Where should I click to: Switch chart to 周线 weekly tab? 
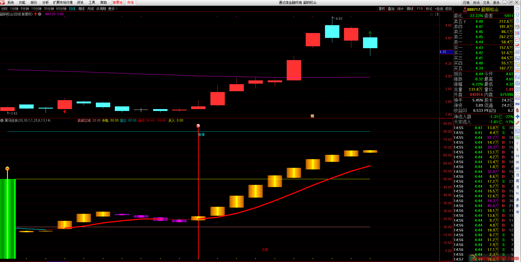81,9
